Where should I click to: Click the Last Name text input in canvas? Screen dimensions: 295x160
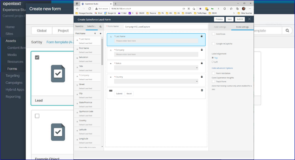(x=156, y=41)
